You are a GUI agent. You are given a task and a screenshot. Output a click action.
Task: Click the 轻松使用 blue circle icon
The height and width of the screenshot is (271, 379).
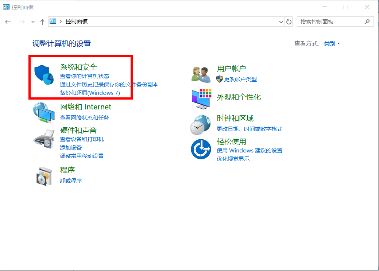click(201, 149)
